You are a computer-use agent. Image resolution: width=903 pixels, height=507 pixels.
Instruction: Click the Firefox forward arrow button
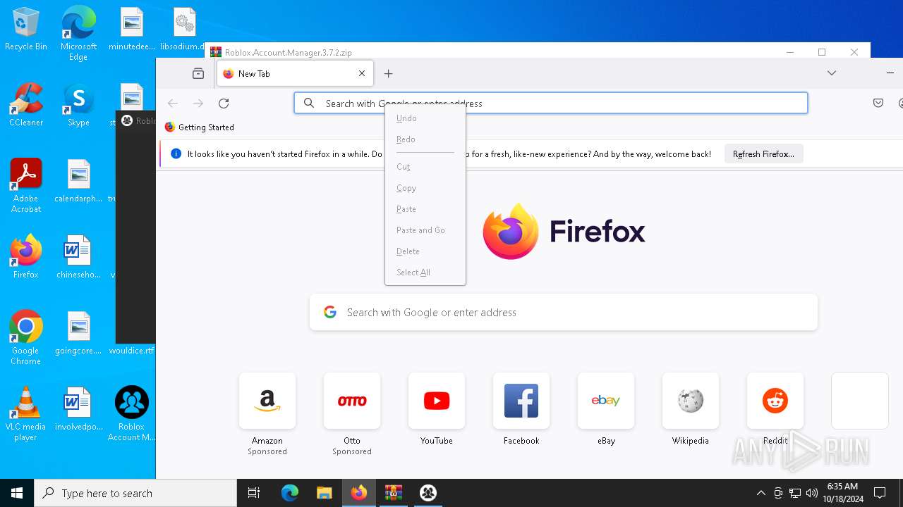pos(198,104)
